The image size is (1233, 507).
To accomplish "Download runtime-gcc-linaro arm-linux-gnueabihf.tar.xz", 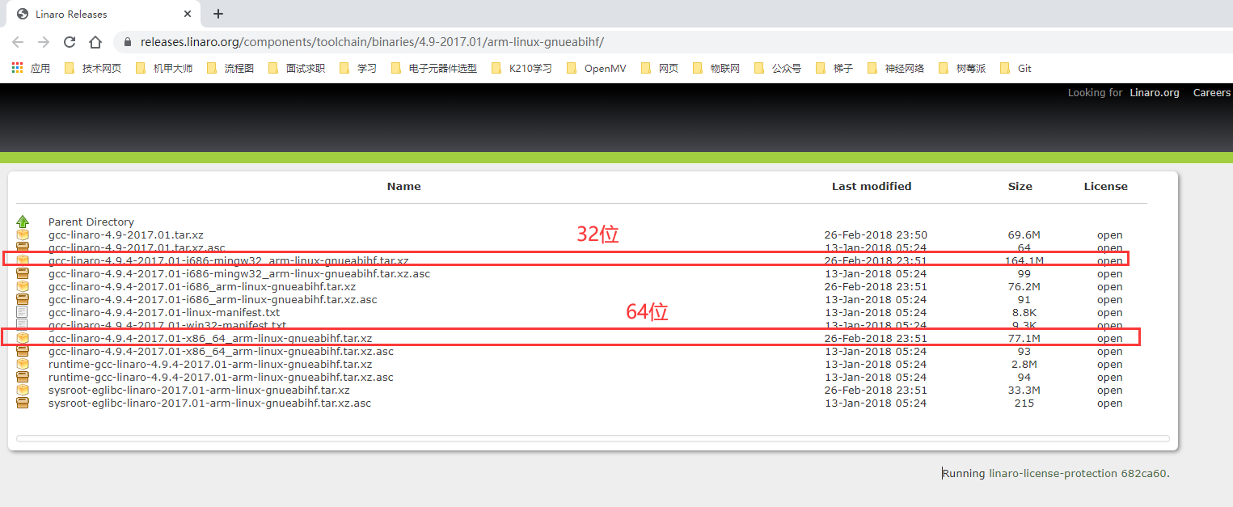I will 210,364.
